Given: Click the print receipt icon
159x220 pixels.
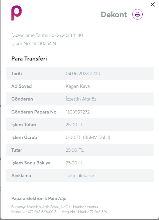Looking at the screenshot, I should point(137,14).
